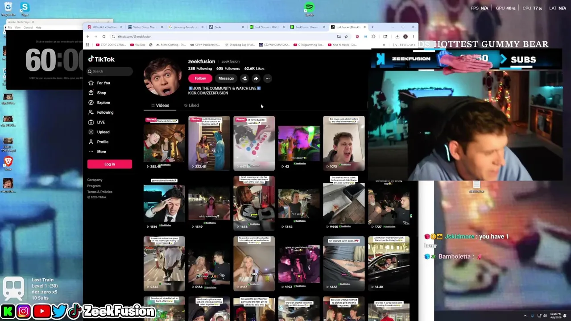Click the Company footer link
Viewport: 571px width, 321px height.
(x=95, y=180)
